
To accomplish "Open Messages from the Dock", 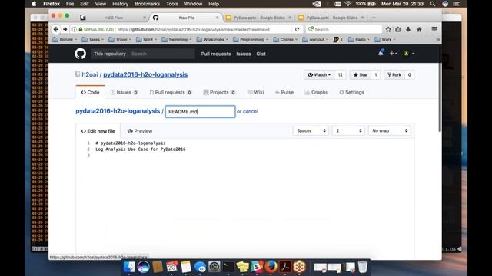I will point(200,267).
